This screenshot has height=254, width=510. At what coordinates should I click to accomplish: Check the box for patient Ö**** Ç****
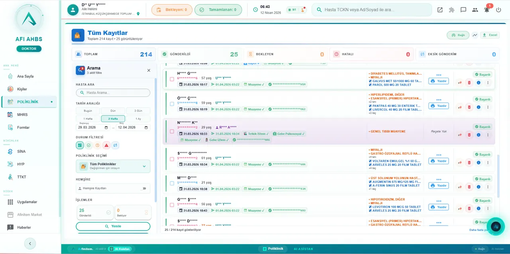pyautogui.click(x=172, y=104)
